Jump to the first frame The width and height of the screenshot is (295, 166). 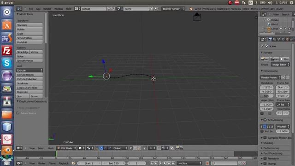tap(152, 163)
